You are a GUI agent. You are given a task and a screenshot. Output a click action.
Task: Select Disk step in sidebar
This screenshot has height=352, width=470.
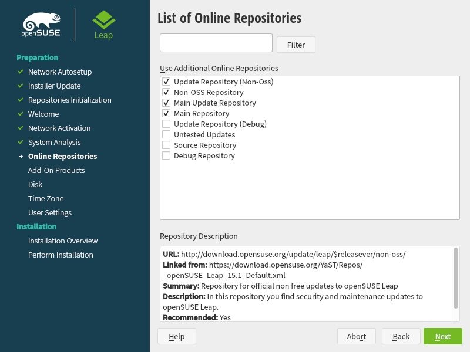35,184
